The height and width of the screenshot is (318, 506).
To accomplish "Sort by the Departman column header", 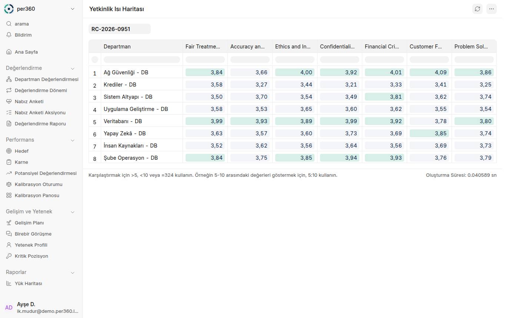I will pyautogui.click(x=142, y=47).
